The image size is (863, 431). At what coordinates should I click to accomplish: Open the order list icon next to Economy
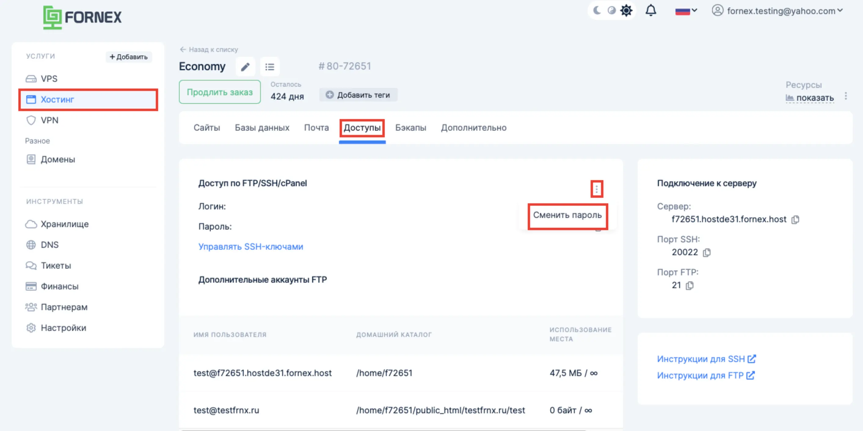click(270, 67)
